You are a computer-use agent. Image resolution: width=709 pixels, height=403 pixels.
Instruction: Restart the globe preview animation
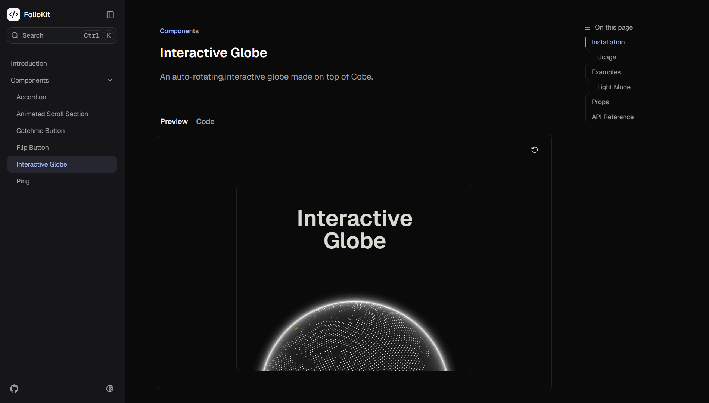tap(535, 150)
